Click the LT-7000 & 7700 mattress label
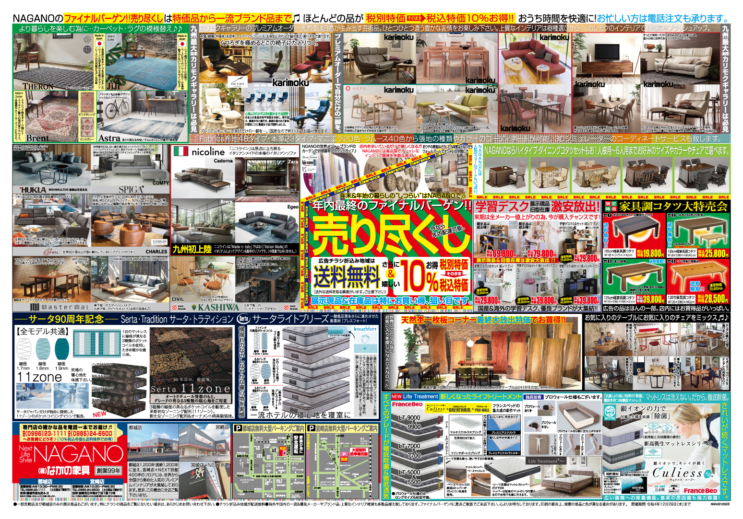Image resolution: width=743 pixels, height=519 pixels. 409,450
